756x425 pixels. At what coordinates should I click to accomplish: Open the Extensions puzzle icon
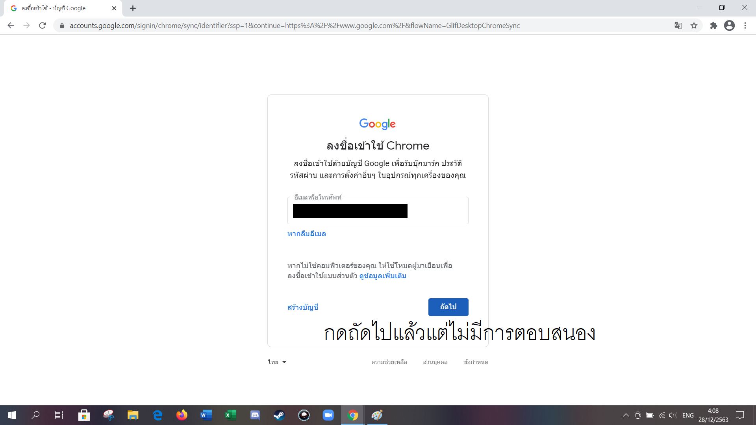[x=713, y=26]
